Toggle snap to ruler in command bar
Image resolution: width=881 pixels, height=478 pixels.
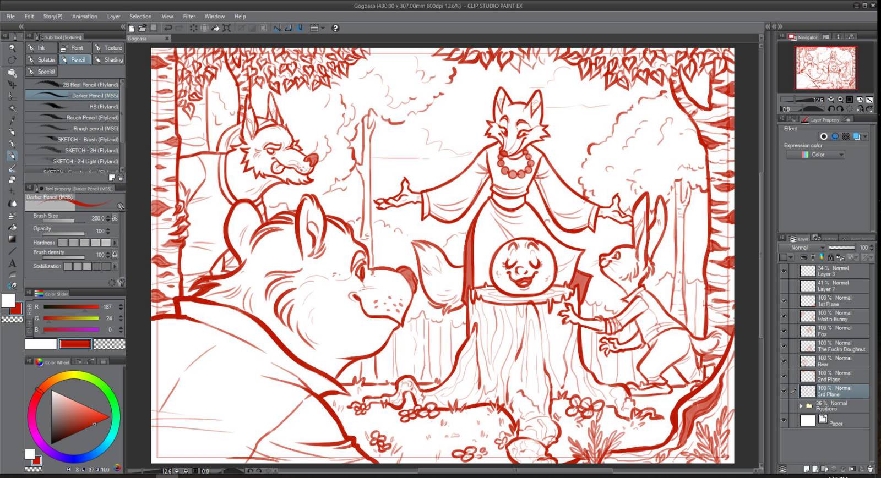pos(277,28)
